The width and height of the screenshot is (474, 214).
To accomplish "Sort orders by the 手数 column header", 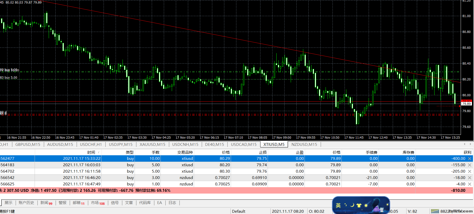I will [x=148, y=152].
